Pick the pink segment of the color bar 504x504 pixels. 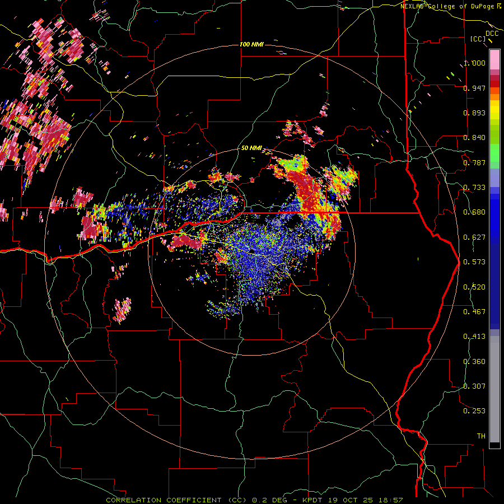click(494, 59)
